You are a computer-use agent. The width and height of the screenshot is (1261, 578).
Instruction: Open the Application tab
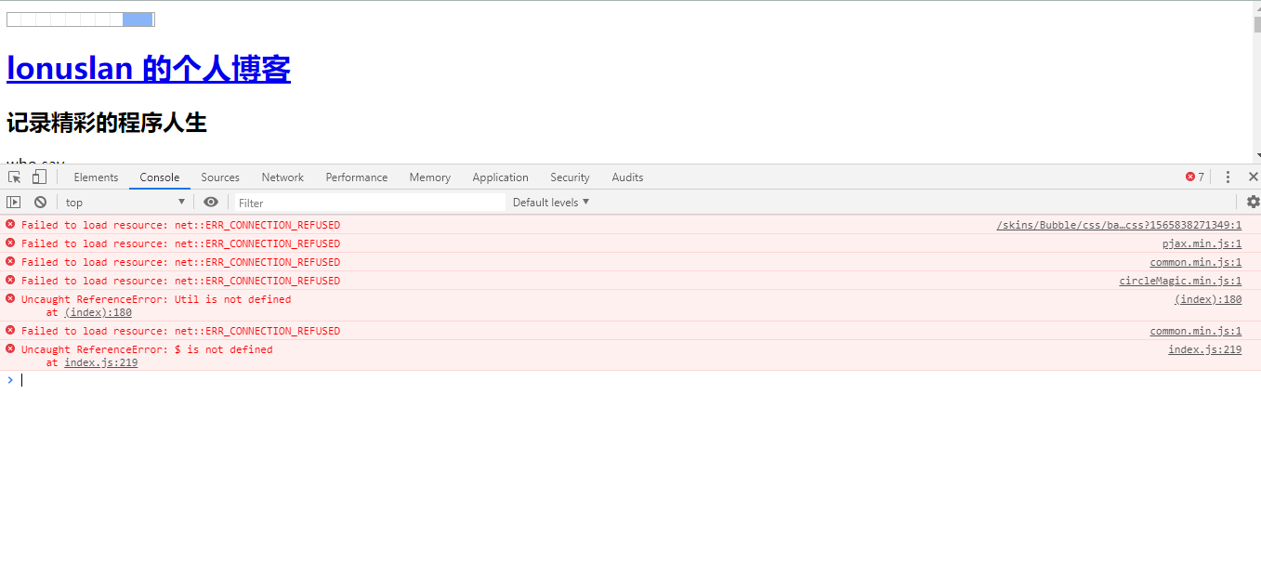click(x=500, y=177)
